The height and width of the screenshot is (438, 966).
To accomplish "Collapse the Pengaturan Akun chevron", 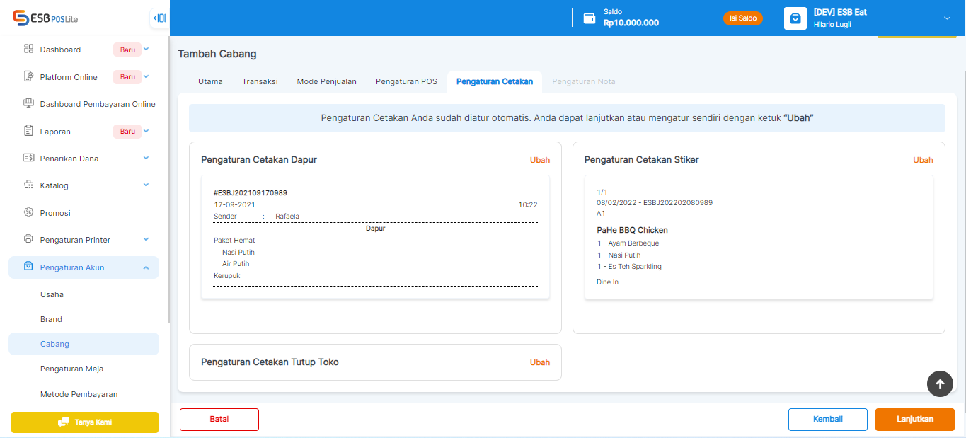I will 146,267.
